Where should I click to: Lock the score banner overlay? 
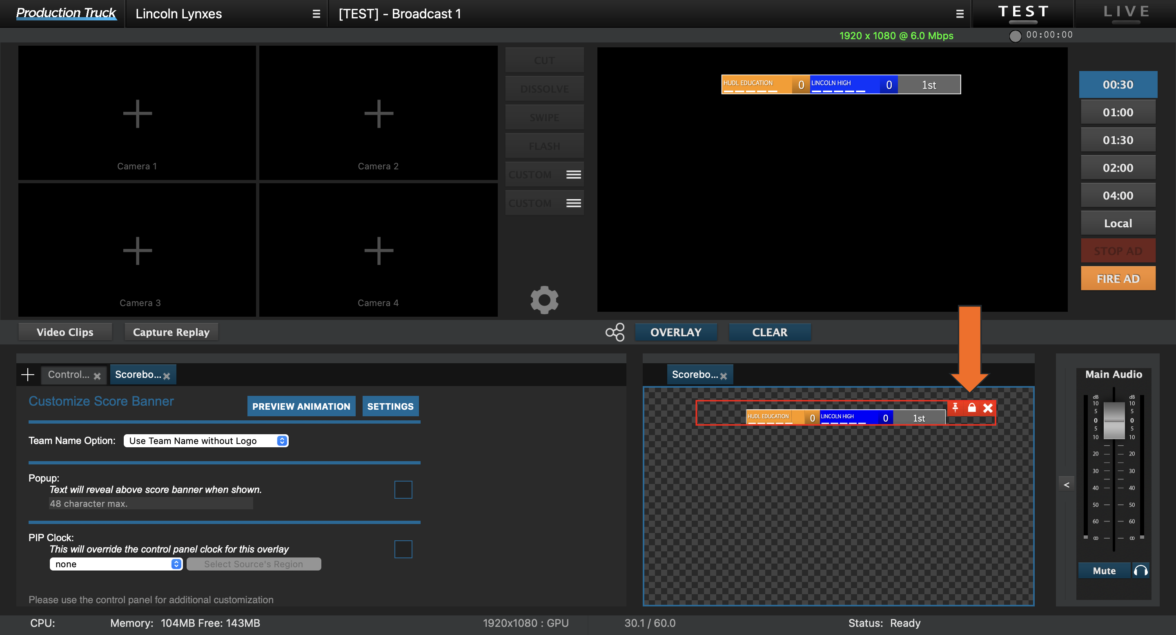tap(971, 408)
